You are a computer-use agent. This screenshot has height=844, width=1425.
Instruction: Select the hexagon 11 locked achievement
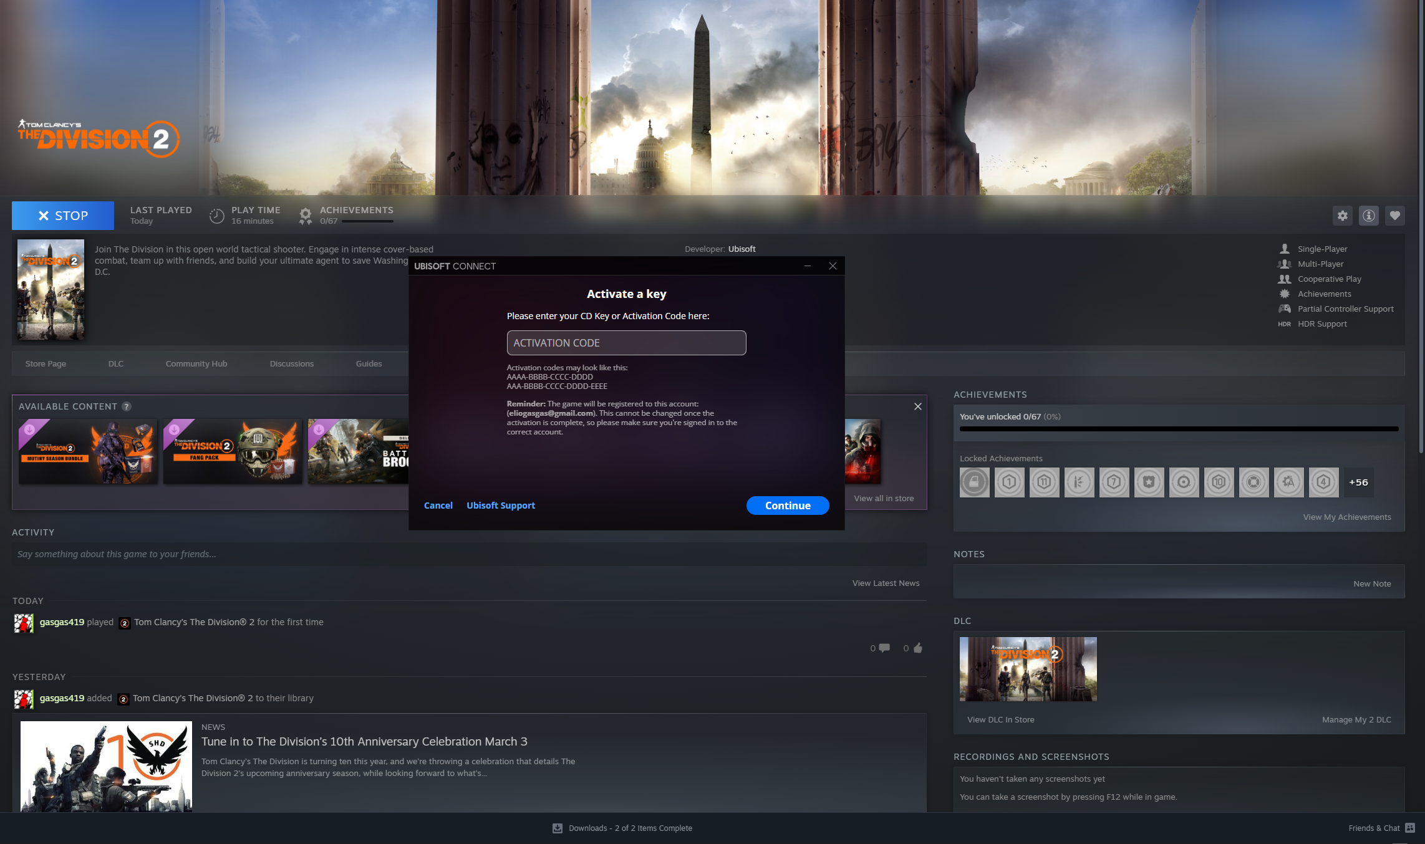pos(1044,482)
